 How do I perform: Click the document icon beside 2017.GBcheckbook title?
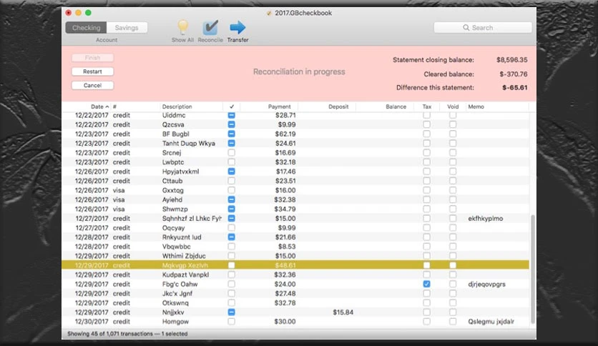coord(269,13)
